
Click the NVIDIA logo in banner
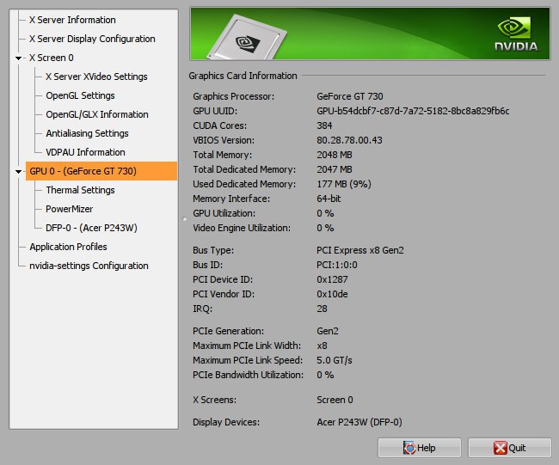click(516, 34)
